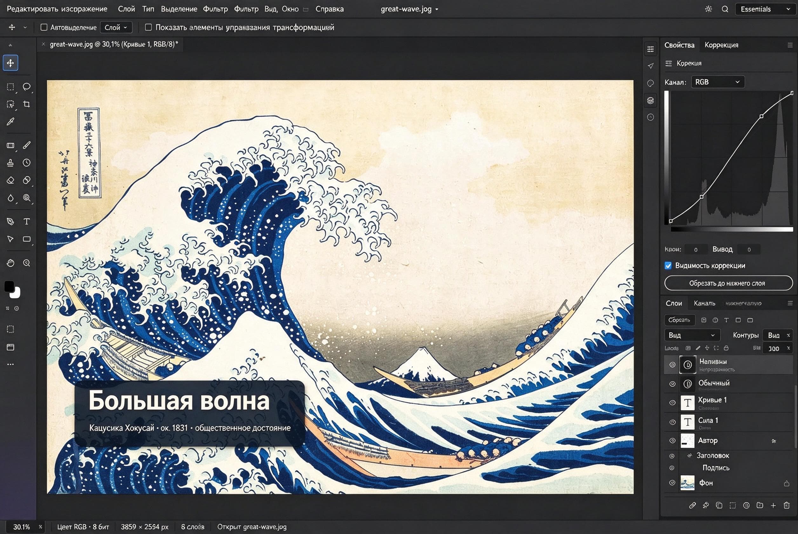
Task: Open the Вид blend mode dropdown
Action: point(692,335)
